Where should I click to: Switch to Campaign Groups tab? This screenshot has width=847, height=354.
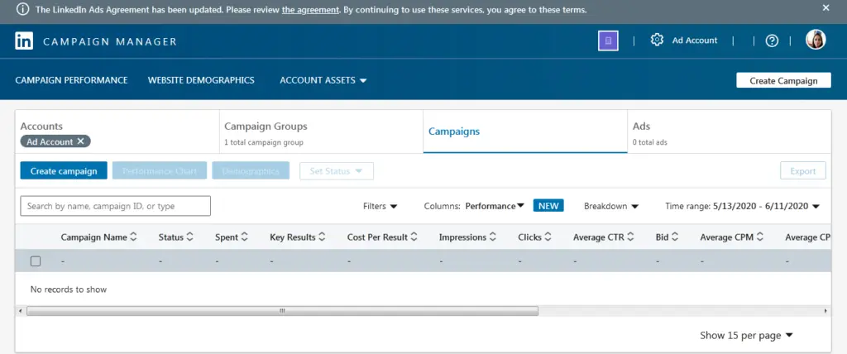pyautogui.click(x=266, y=127)
